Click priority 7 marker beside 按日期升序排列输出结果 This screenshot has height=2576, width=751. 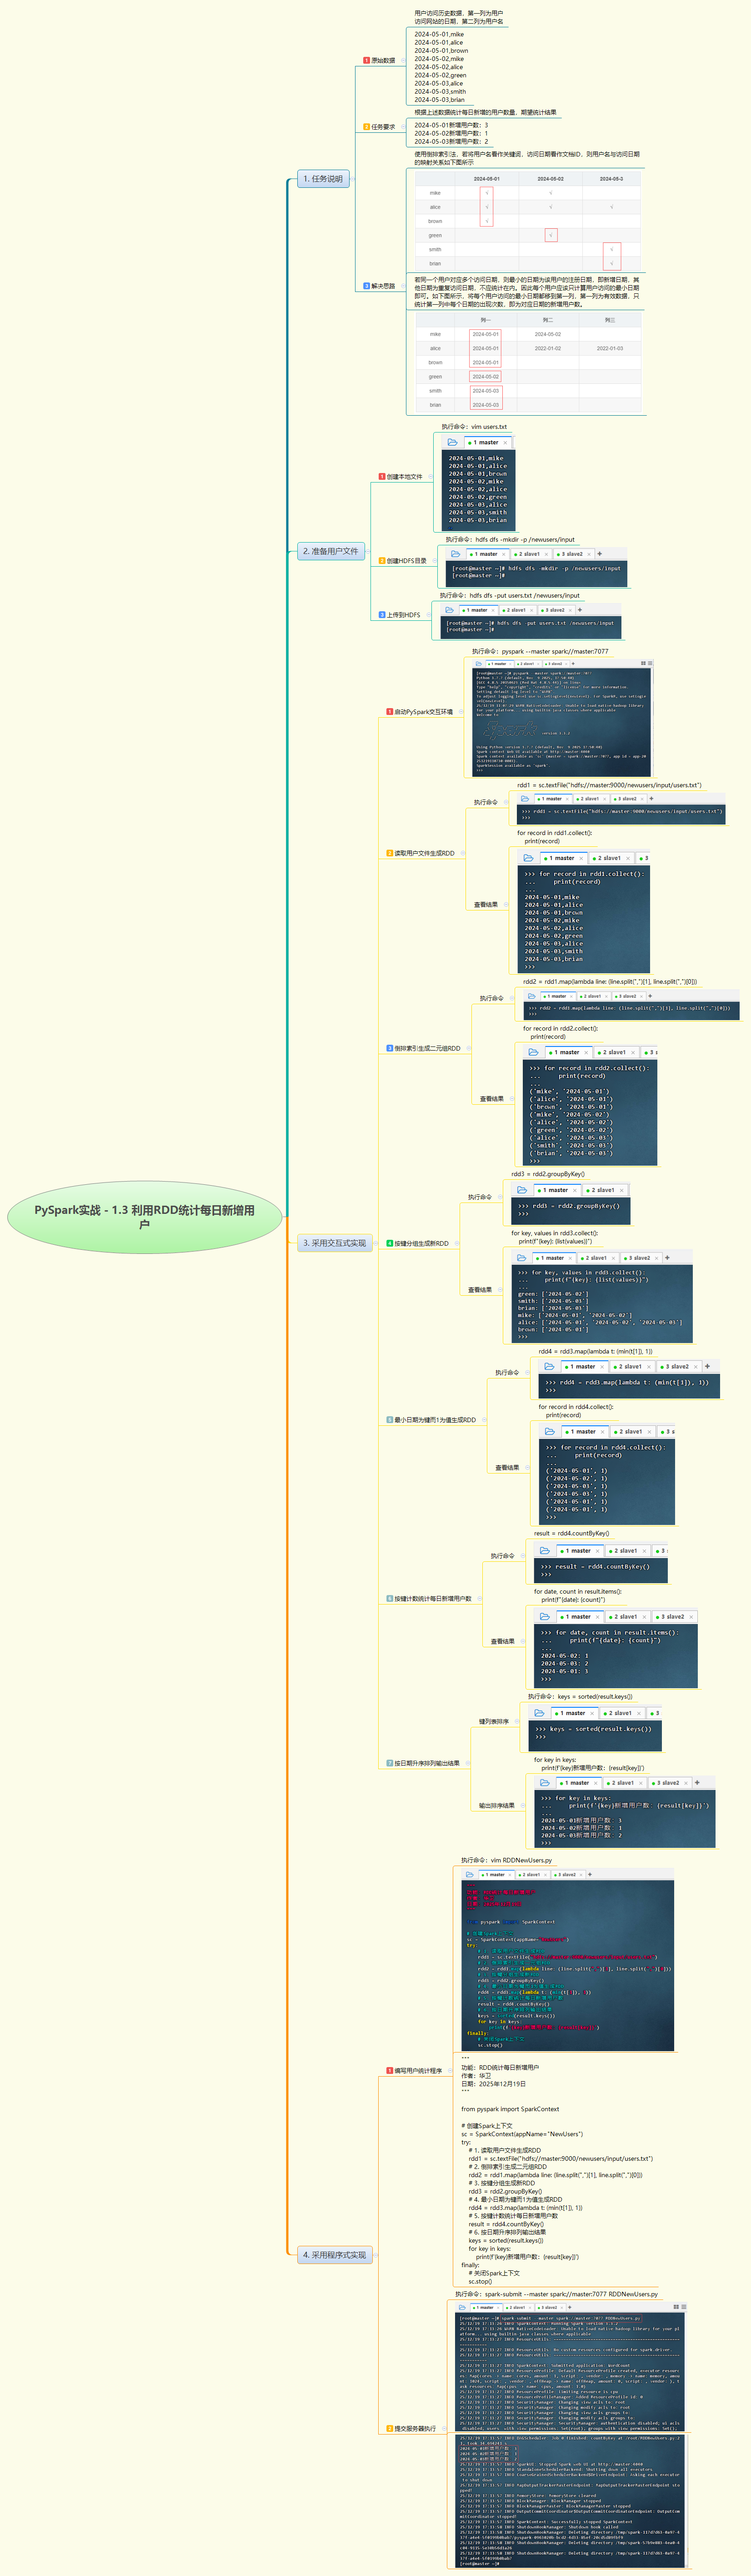[x=390, y=1763]
